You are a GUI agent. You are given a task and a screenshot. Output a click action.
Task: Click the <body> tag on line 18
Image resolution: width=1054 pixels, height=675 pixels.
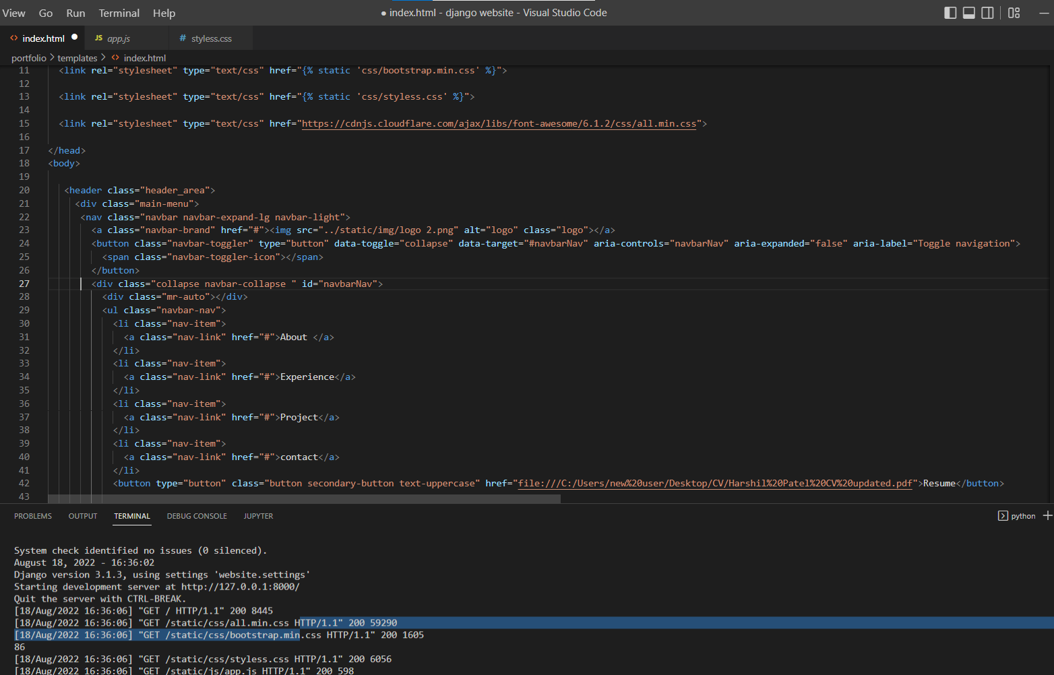(x=64, y=163)
